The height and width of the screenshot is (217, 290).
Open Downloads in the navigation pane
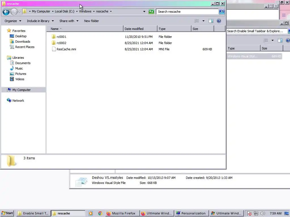pos(23,42)
